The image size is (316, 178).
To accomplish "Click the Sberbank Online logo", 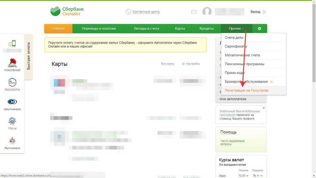I will [67, 11].
